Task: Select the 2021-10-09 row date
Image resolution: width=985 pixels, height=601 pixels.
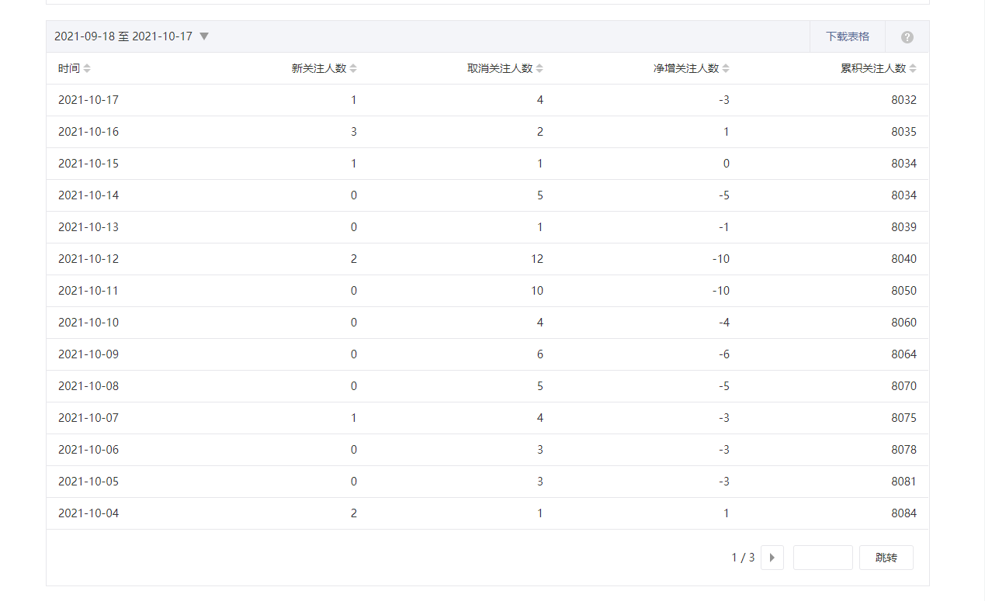Action: pos(88,354)
